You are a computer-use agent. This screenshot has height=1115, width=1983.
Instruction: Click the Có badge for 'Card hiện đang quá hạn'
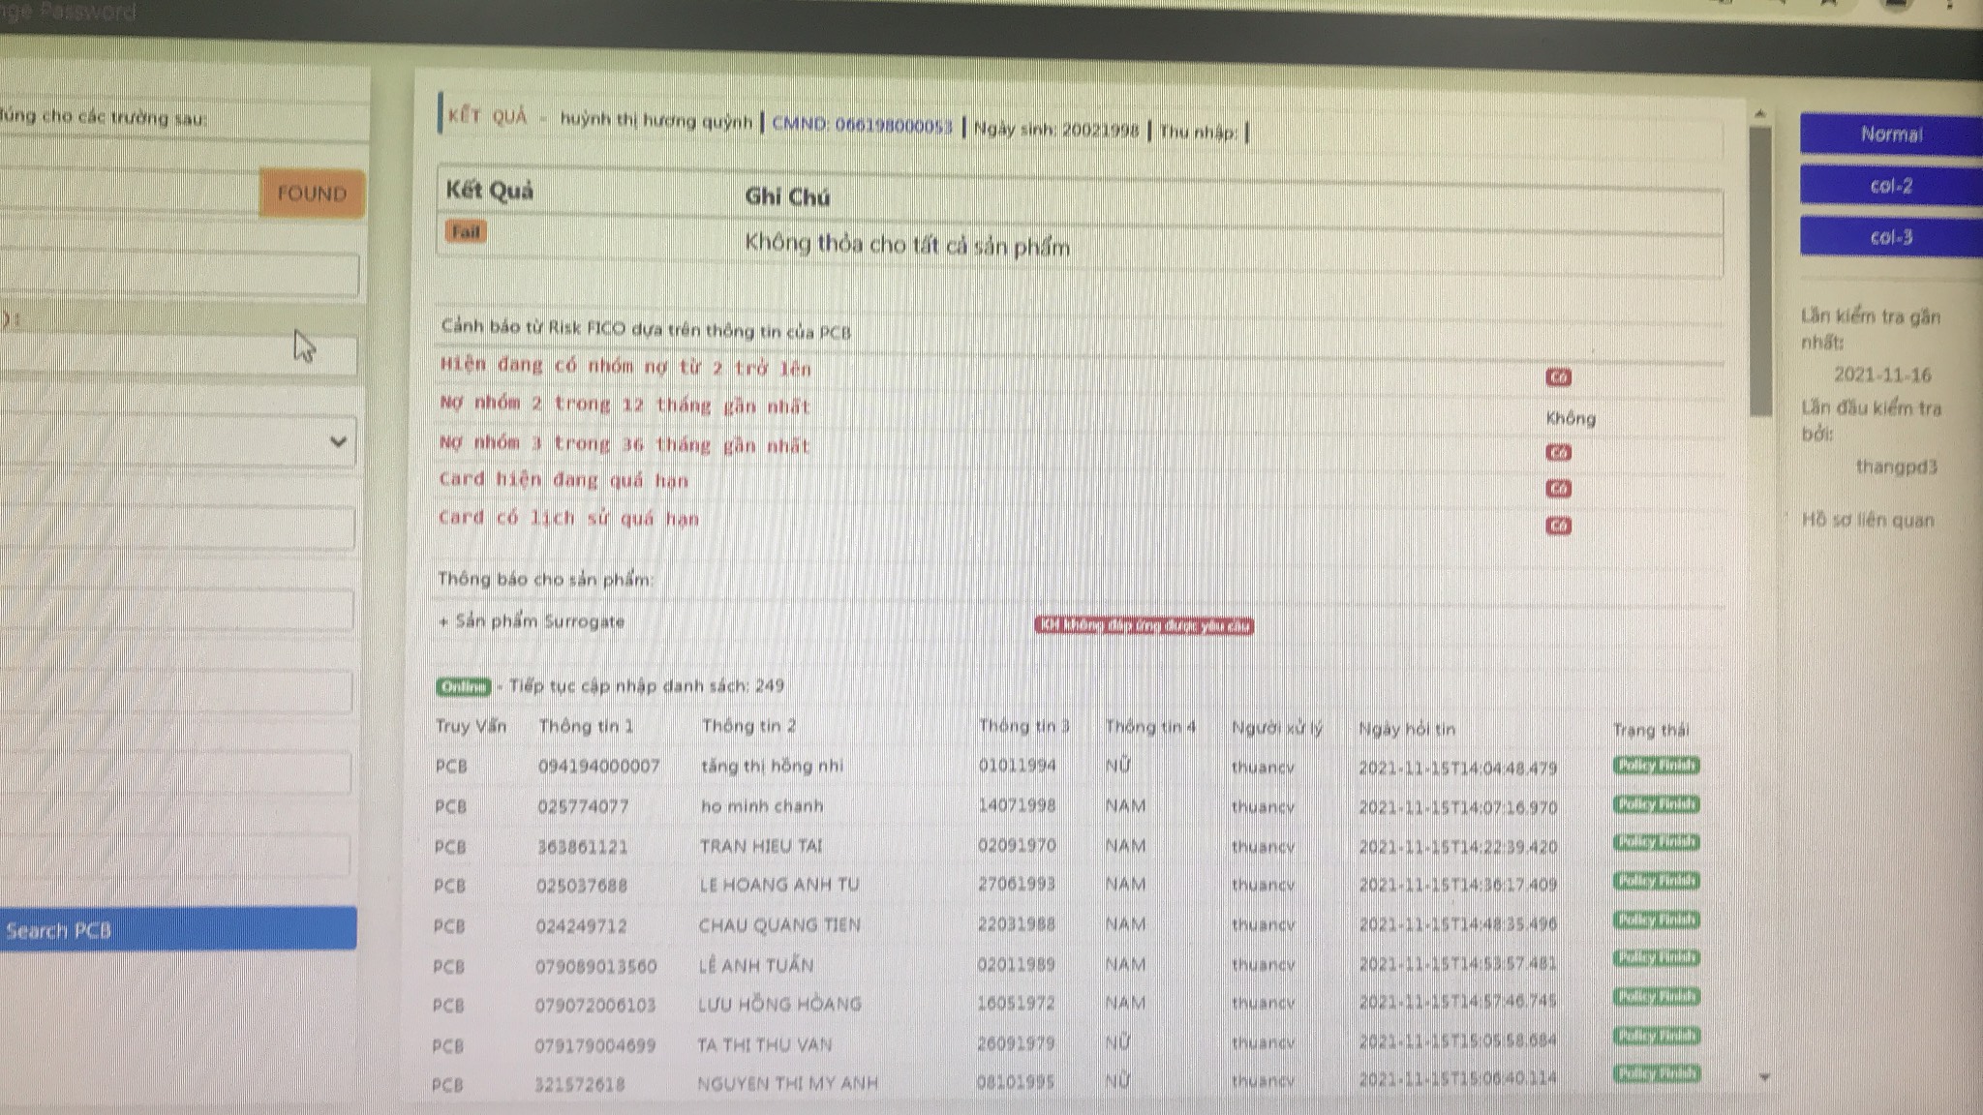click(1558, 488)
